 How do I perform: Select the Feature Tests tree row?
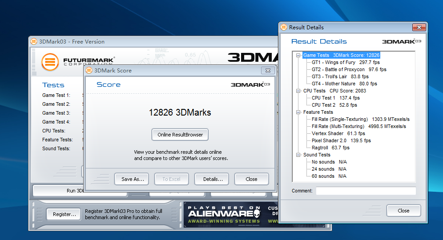pos(318,112)
